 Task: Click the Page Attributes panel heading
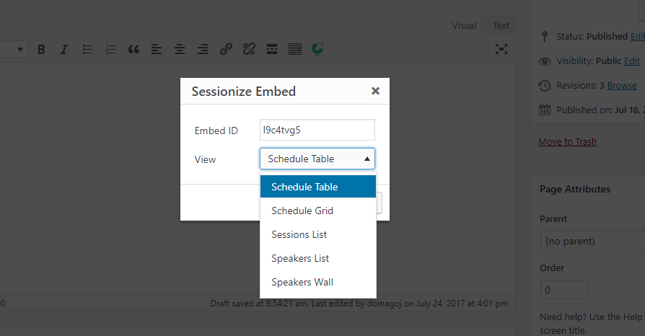pos(575,189)
